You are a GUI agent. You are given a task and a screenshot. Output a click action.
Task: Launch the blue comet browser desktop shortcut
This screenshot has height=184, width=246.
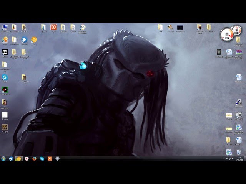pos(24,40)
